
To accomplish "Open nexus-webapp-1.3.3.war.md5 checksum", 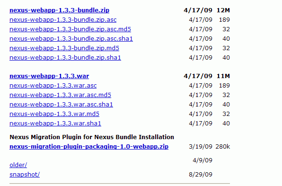I will (x=54, y=114).
